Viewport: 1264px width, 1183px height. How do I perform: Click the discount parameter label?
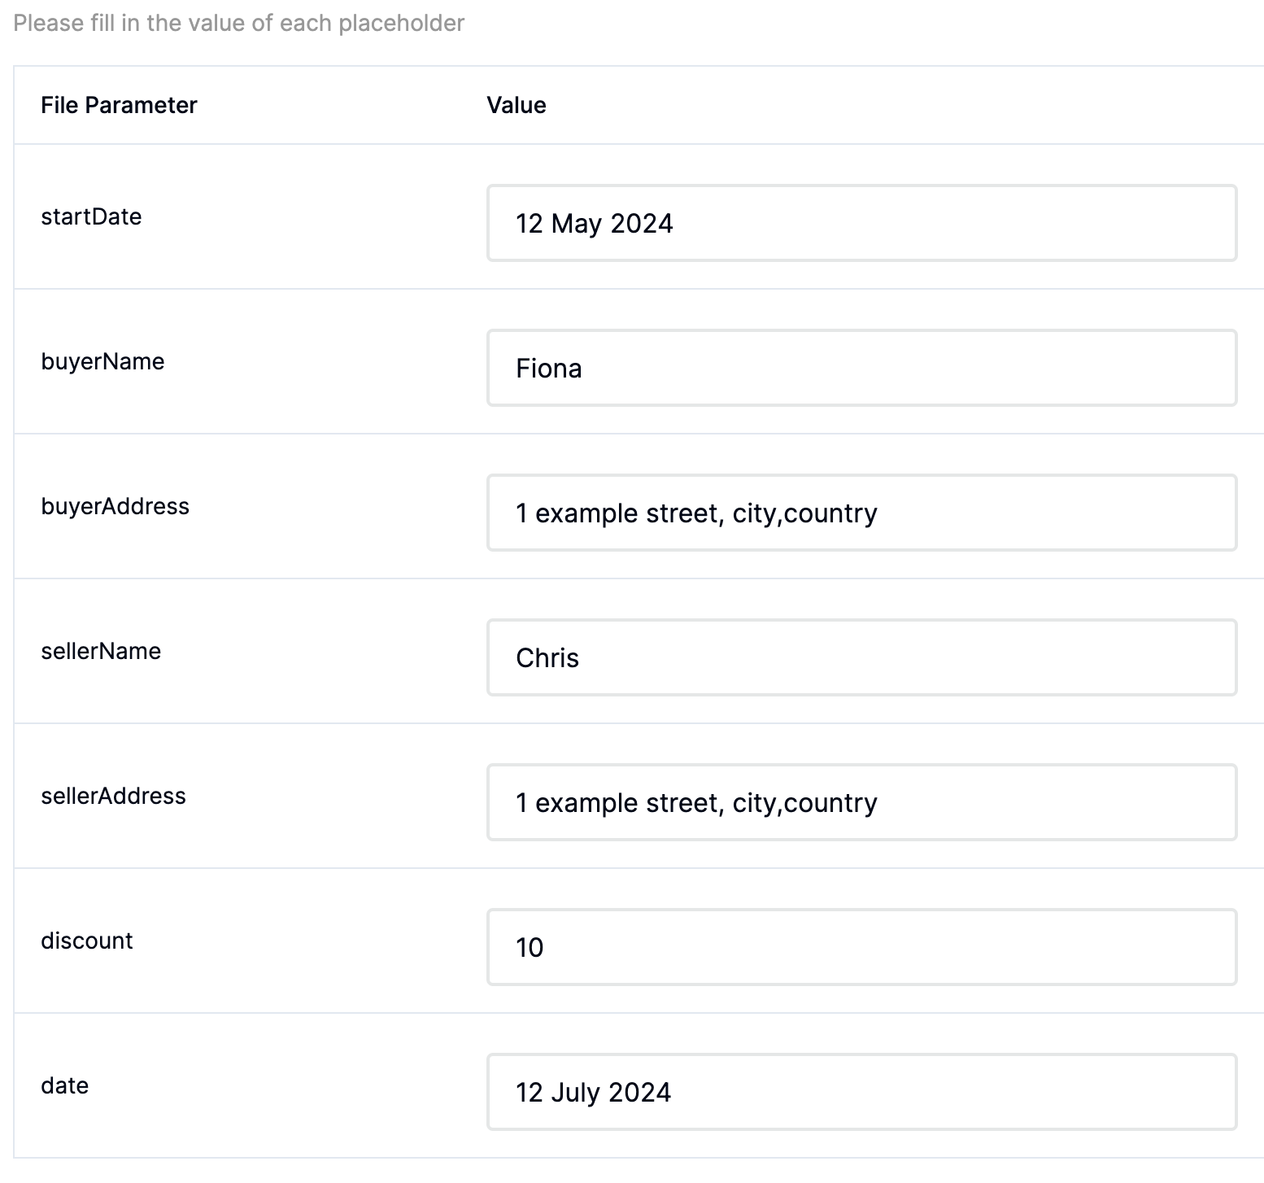point(86,941)
